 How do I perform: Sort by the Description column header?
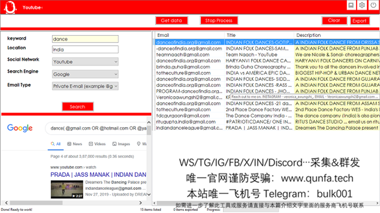point(337,35)
